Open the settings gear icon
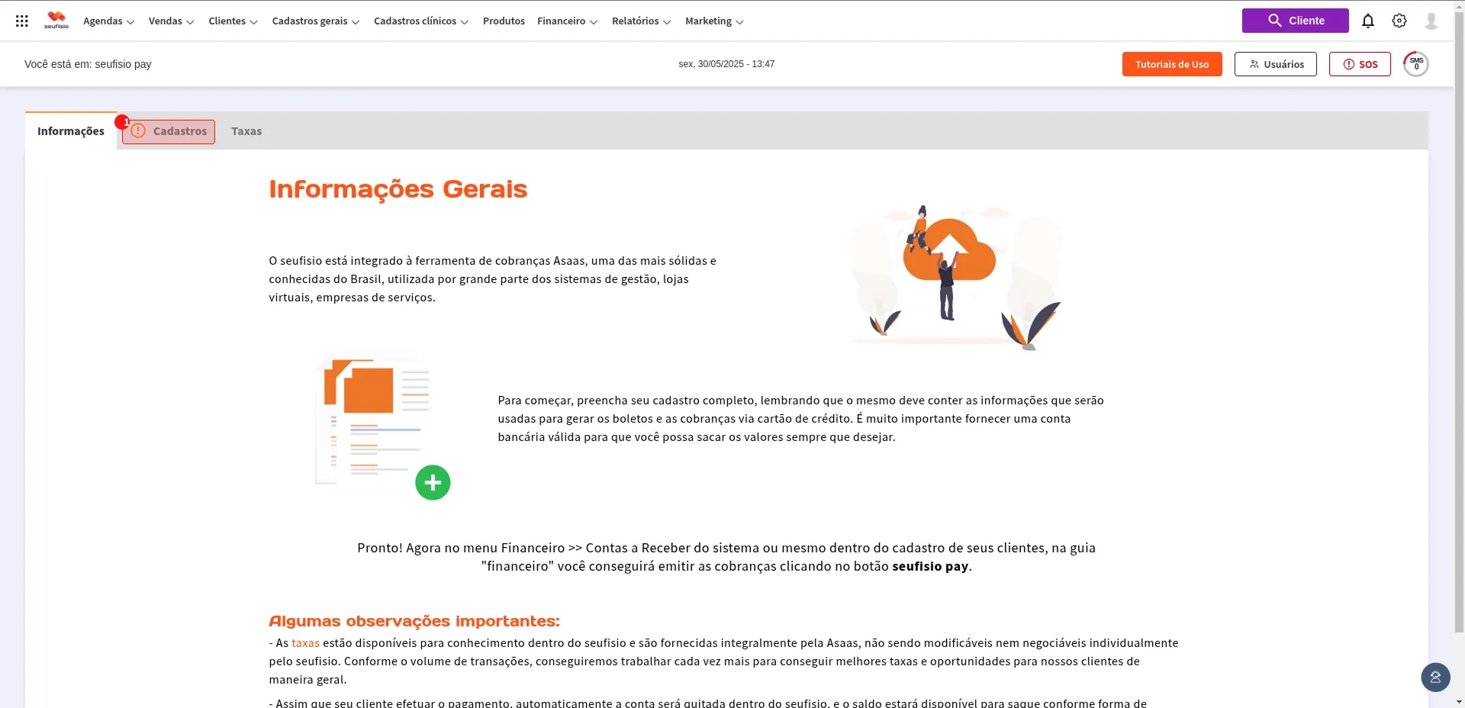Viewport: 1465px width, 708px height. 1399,21
